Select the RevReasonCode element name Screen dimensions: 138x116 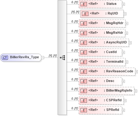(x=120, y=71)
